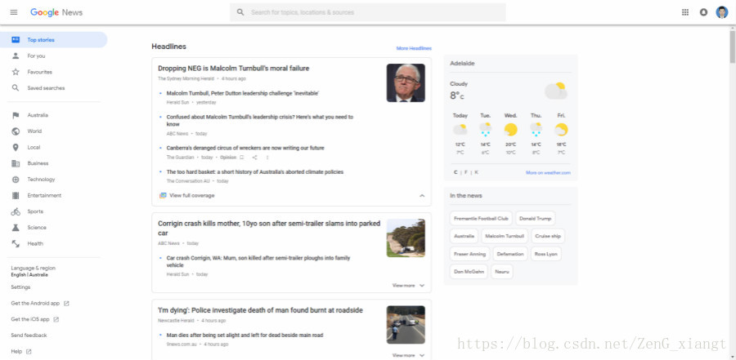Save the Guardian article bookmark icon
This screenshot has width=736, height=360.
point(242,158)
